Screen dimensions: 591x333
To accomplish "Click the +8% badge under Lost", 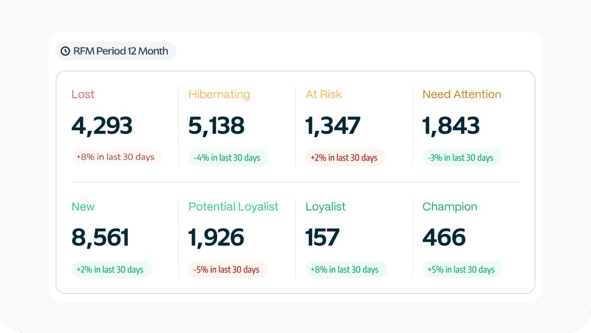I will click(117, 157).
